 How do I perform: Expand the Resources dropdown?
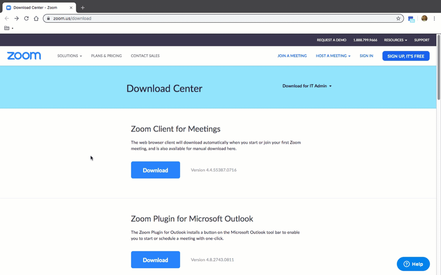click(x=395, y=40)
